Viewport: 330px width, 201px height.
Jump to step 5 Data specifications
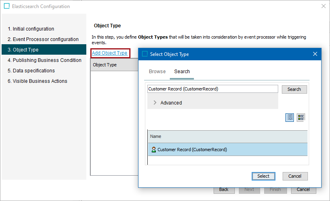coord(31,71)
